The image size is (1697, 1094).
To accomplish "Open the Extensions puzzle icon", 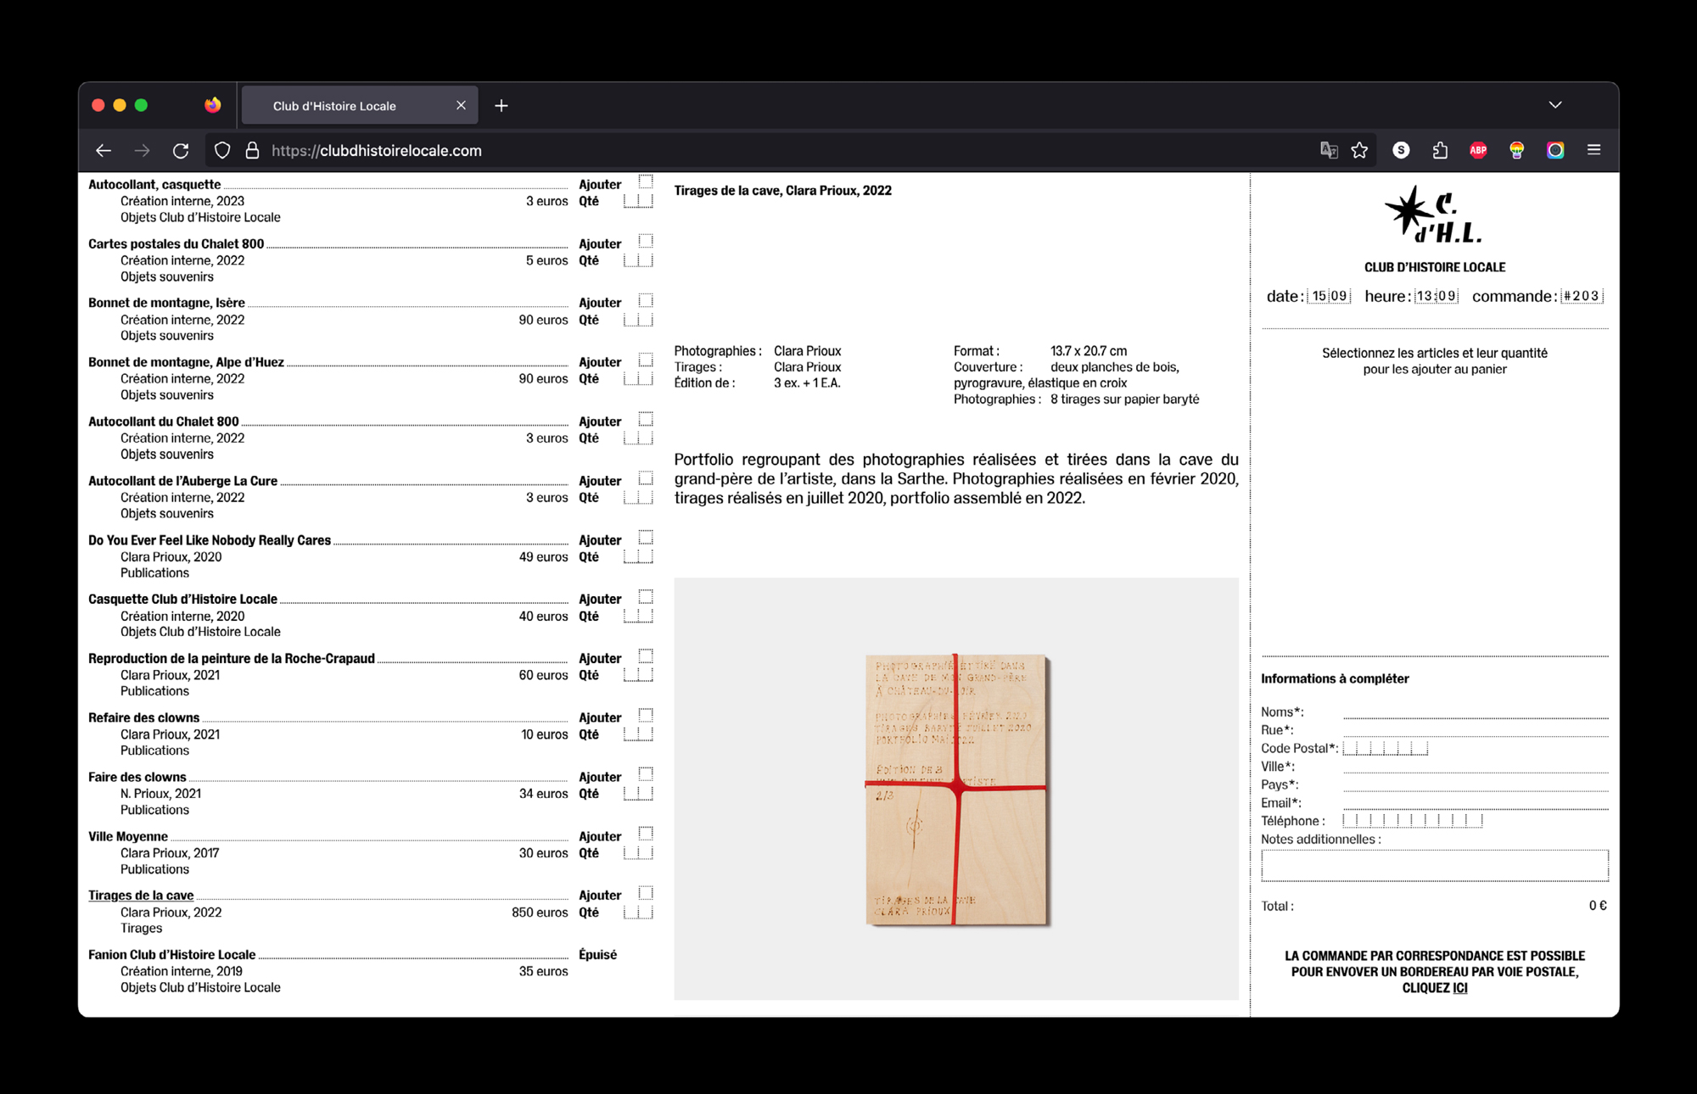I will (1439, 150).
